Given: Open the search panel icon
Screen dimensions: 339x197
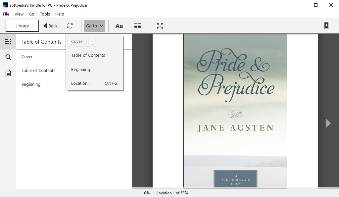Looking at the screenshot, I should (x=8, y=57).
